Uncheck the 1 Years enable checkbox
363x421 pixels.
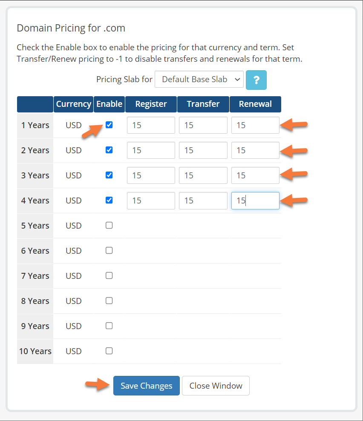[109, 125]
